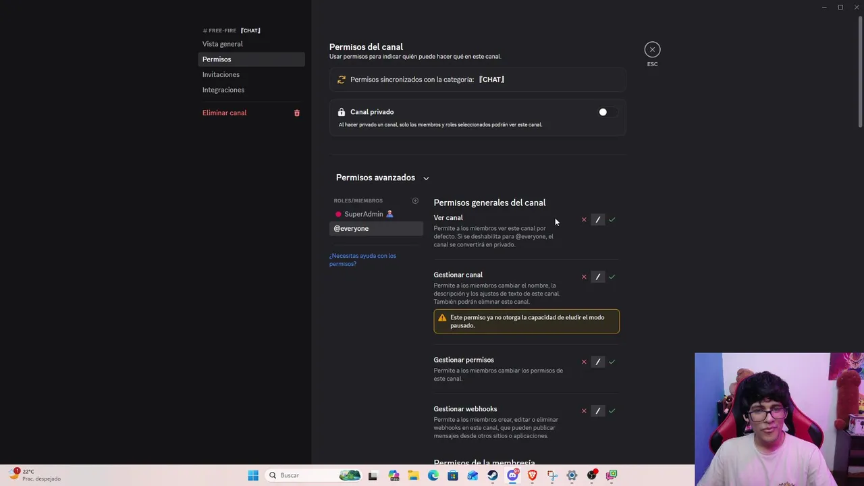Click the lock icon beside Canal privado
The height and width of the screenshot is (486, 864).
342,112
